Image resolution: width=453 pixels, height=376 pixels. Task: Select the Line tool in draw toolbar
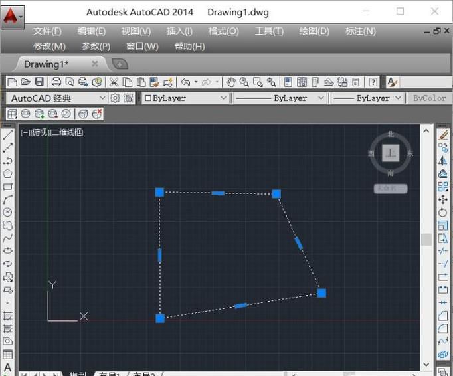[8, 135]
